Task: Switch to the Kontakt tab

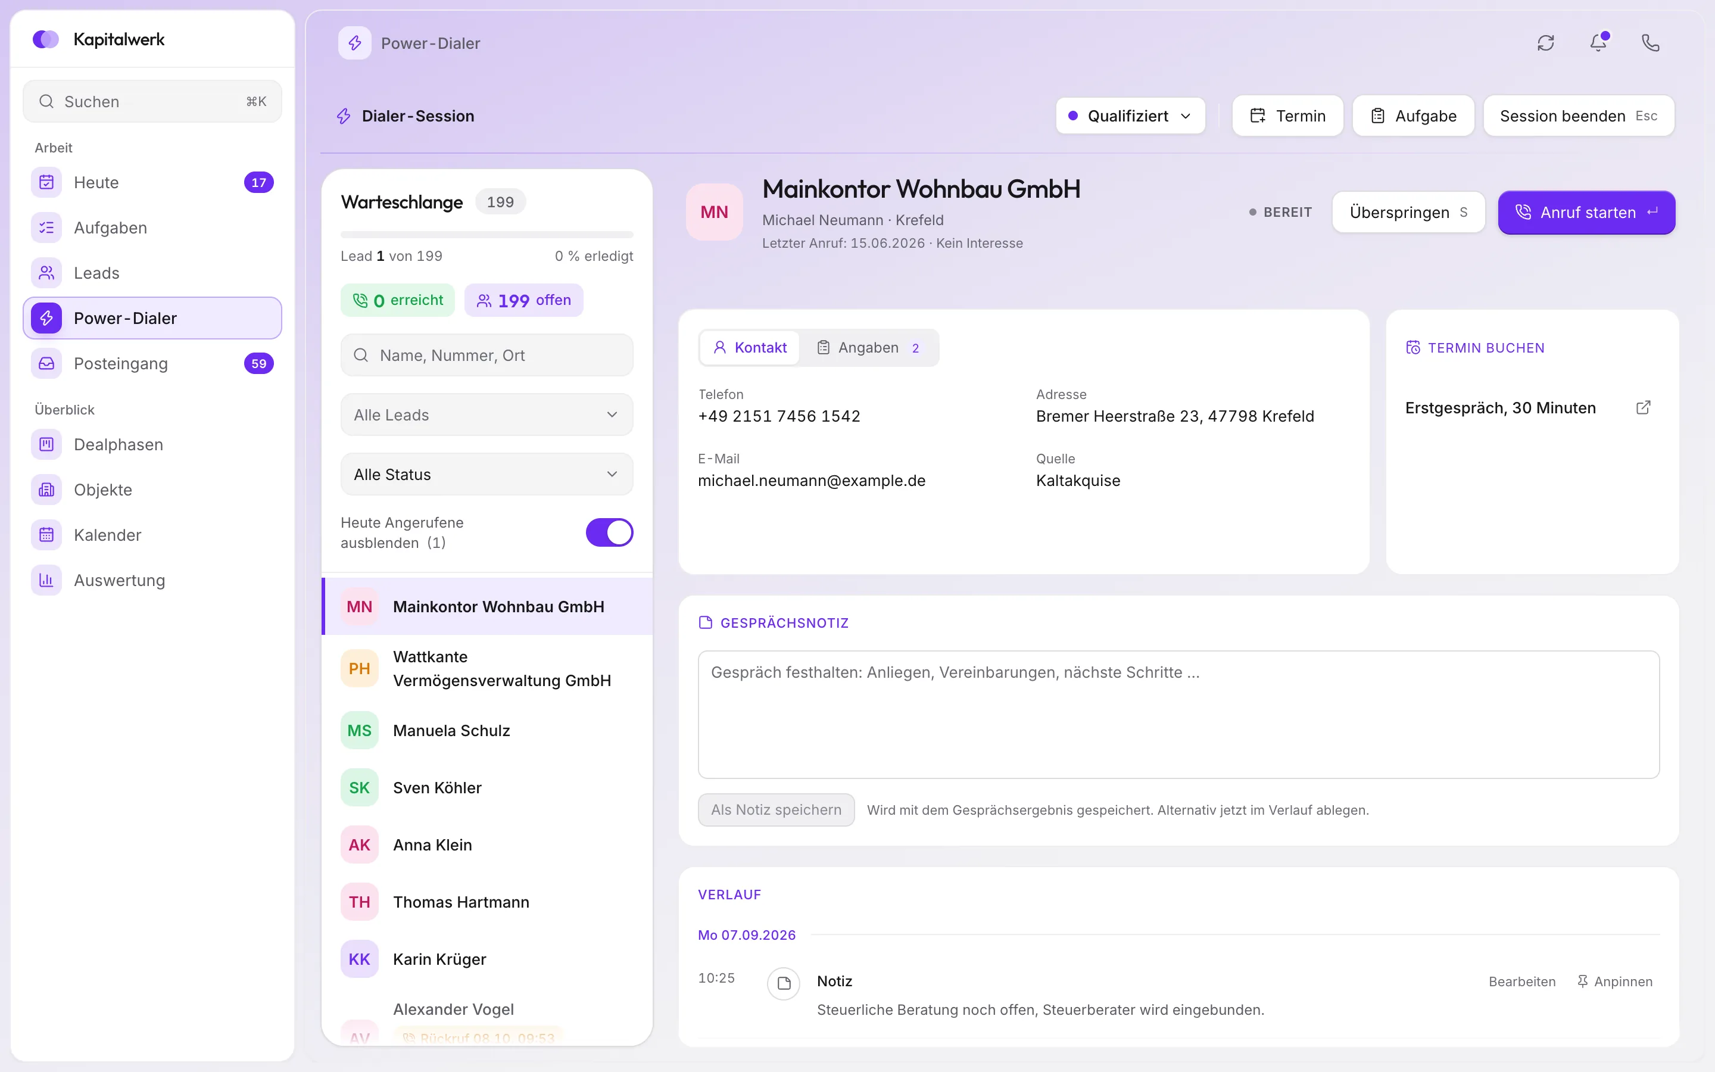Action: [x=750, y=347]
